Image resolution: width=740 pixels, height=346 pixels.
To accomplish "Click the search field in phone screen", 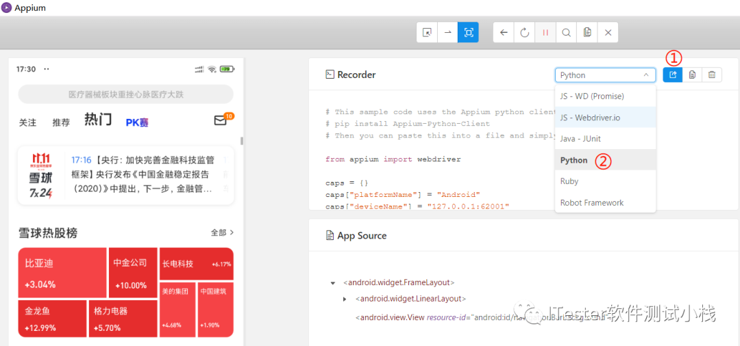I will [125, 94].
